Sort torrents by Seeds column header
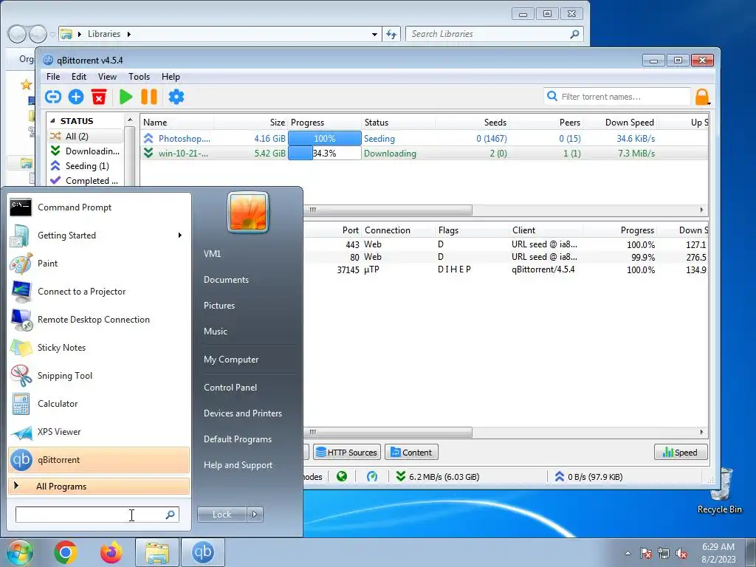 coord(472,123)
